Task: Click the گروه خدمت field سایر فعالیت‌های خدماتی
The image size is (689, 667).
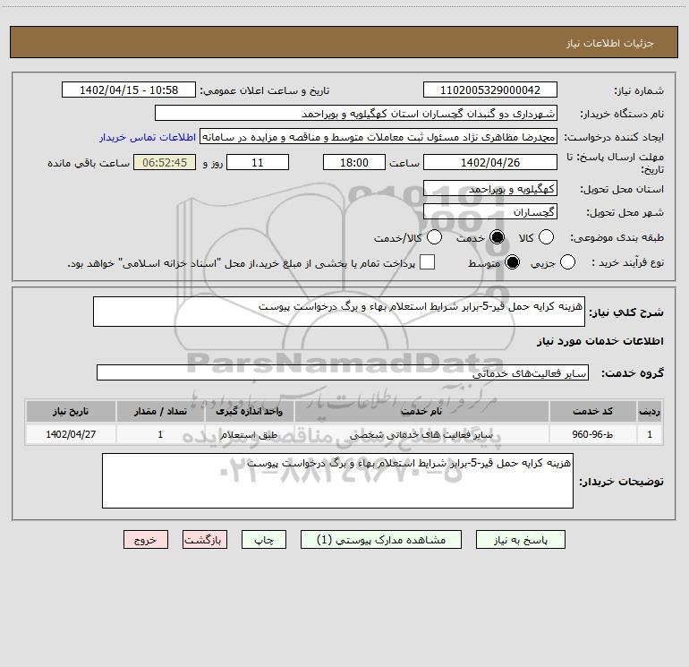Action: (x=343, y=372)
